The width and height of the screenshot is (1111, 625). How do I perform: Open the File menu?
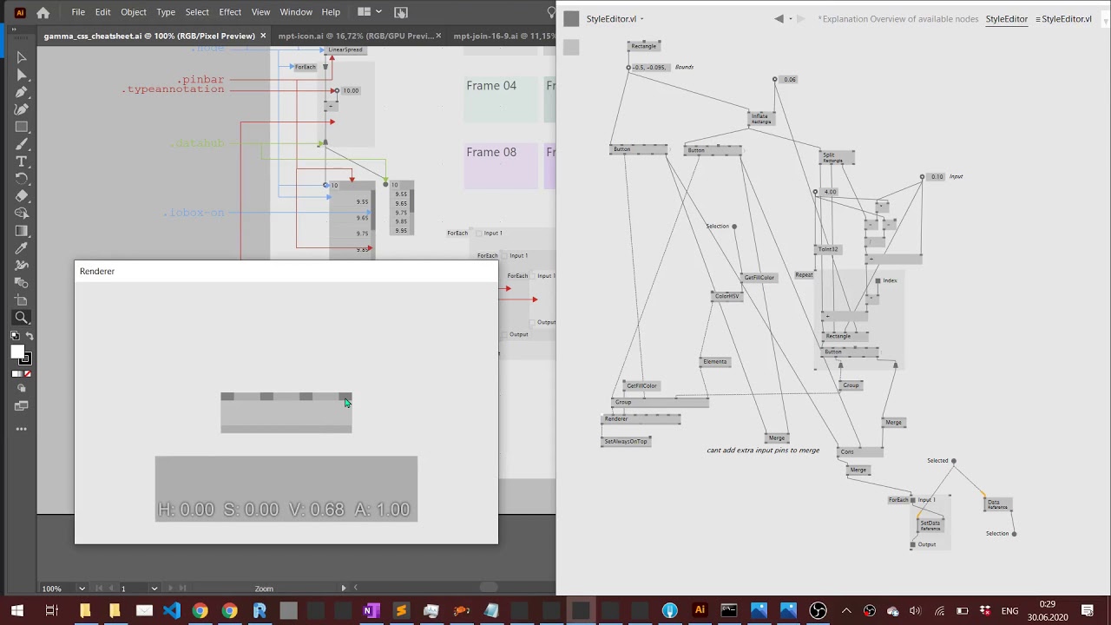[78, 12]
